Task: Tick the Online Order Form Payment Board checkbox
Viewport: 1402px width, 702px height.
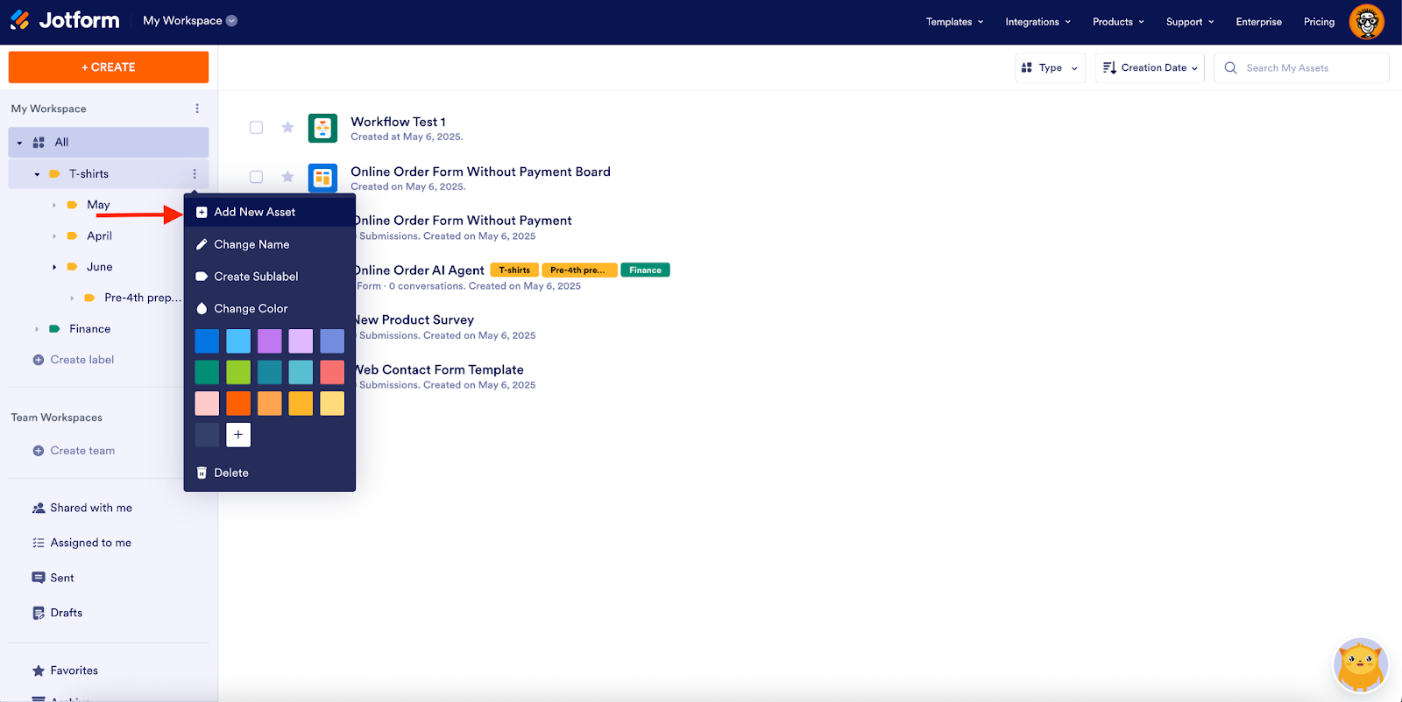Action: point(256,177)
